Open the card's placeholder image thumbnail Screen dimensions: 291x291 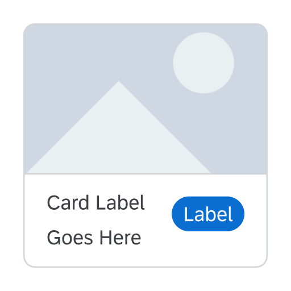click(x=145, y=98)
